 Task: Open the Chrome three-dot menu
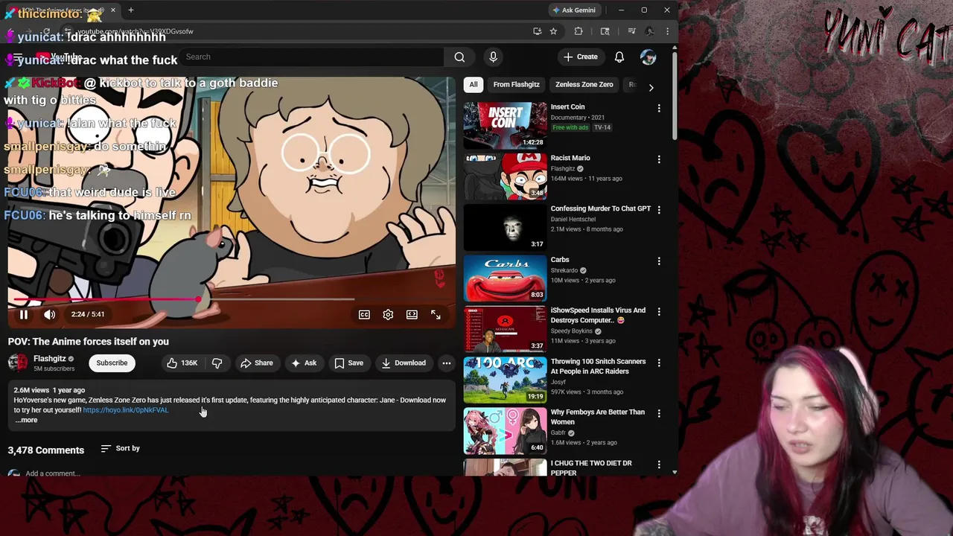(667, 31)
